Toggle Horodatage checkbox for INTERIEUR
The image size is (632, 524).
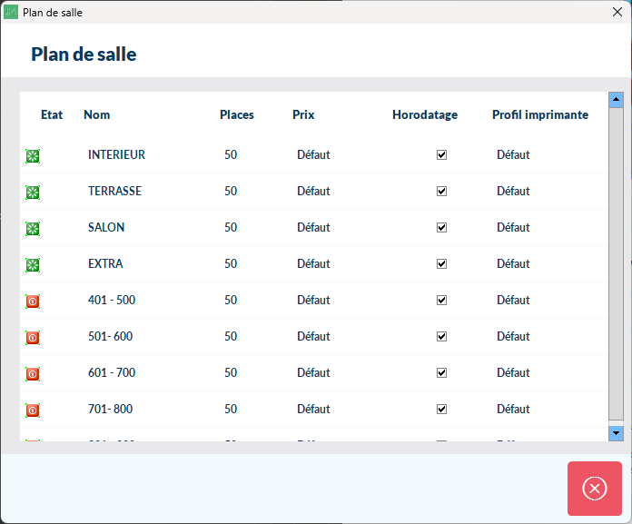441,154
